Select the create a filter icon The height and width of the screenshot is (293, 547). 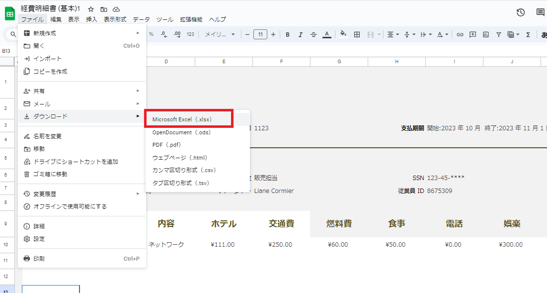point(498,34)
